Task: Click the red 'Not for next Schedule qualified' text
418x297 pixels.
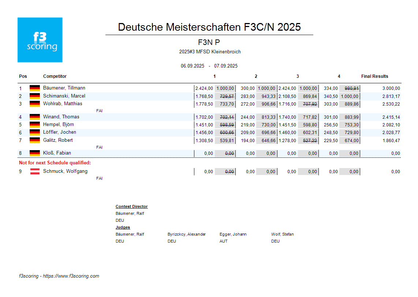Action: pyautogui.click(x=55, y=163)
